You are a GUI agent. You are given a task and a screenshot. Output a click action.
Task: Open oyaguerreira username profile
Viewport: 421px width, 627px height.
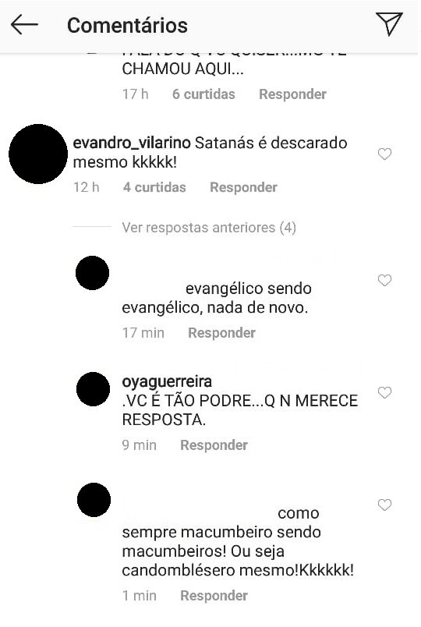pos(167,382)
